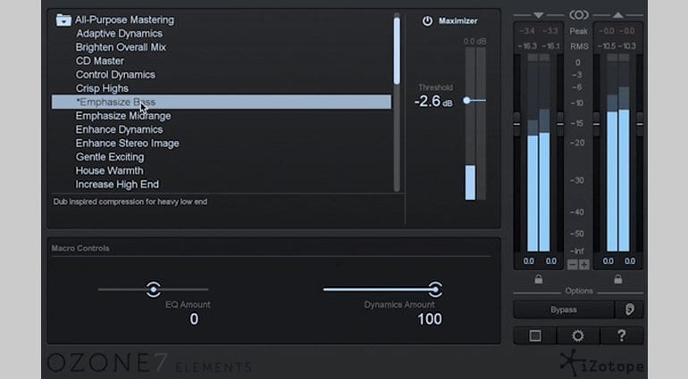Click the output left gain fader handle

[596, 124]
